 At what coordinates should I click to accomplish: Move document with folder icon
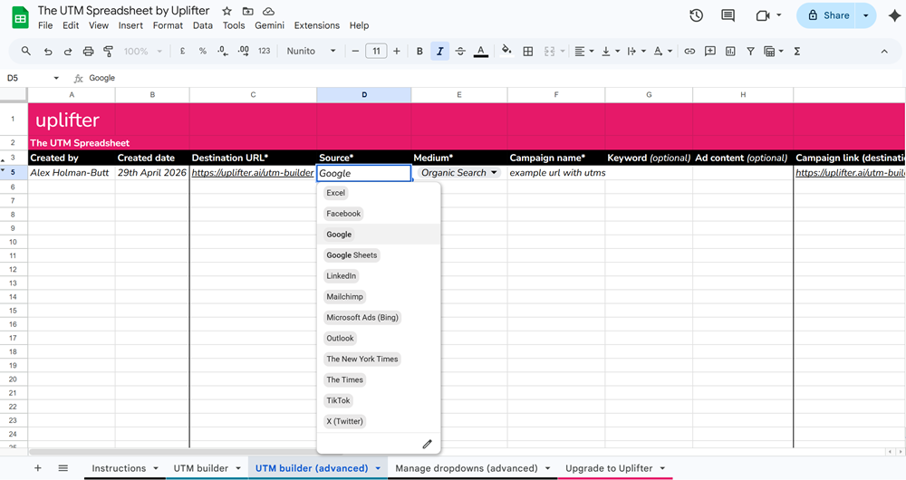point(247,11)
